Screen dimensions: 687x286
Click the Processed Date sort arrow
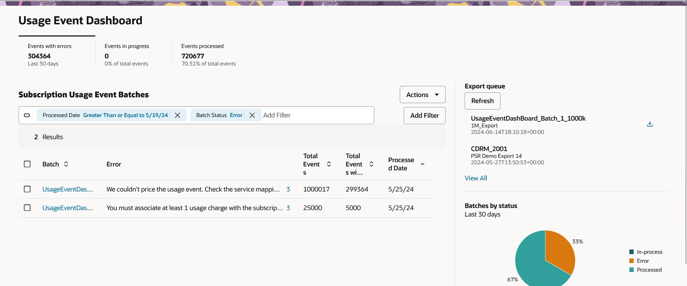(x=423, y=164)
